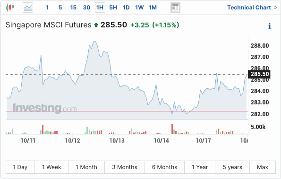The height and width of the screenshot is (179, 281).
Task: Select the 5 minute interval
Action: tap(60, 8)
